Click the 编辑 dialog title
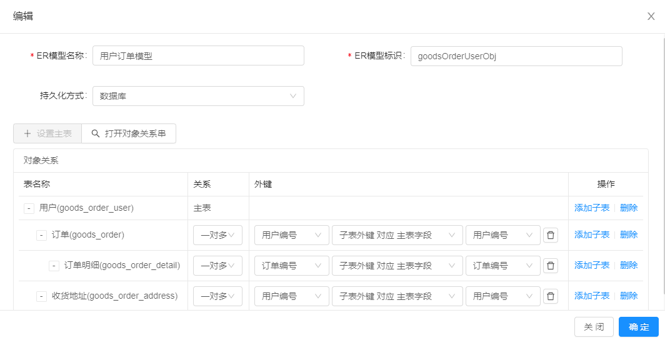Image resolution: width=665 pixels, height=343 pixels. click(23, 16)
